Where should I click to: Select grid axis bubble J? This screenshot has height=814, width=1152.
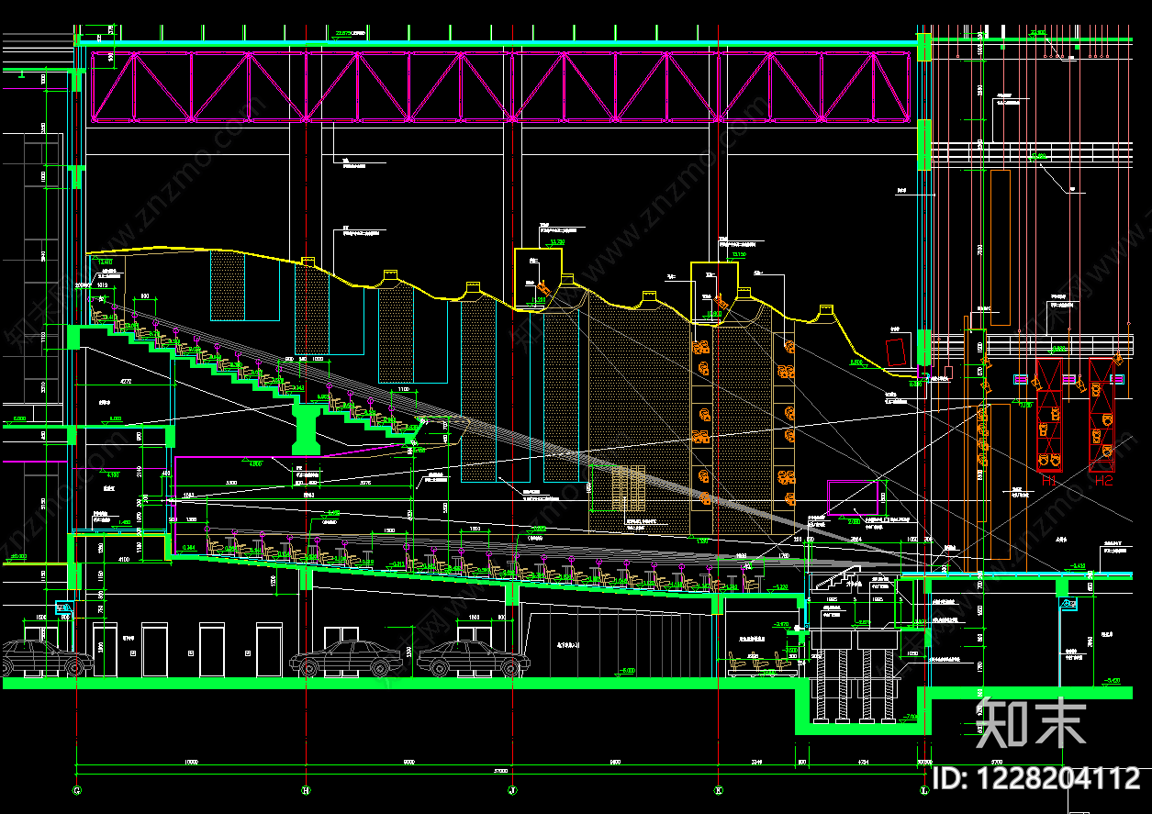pos(512,789)
